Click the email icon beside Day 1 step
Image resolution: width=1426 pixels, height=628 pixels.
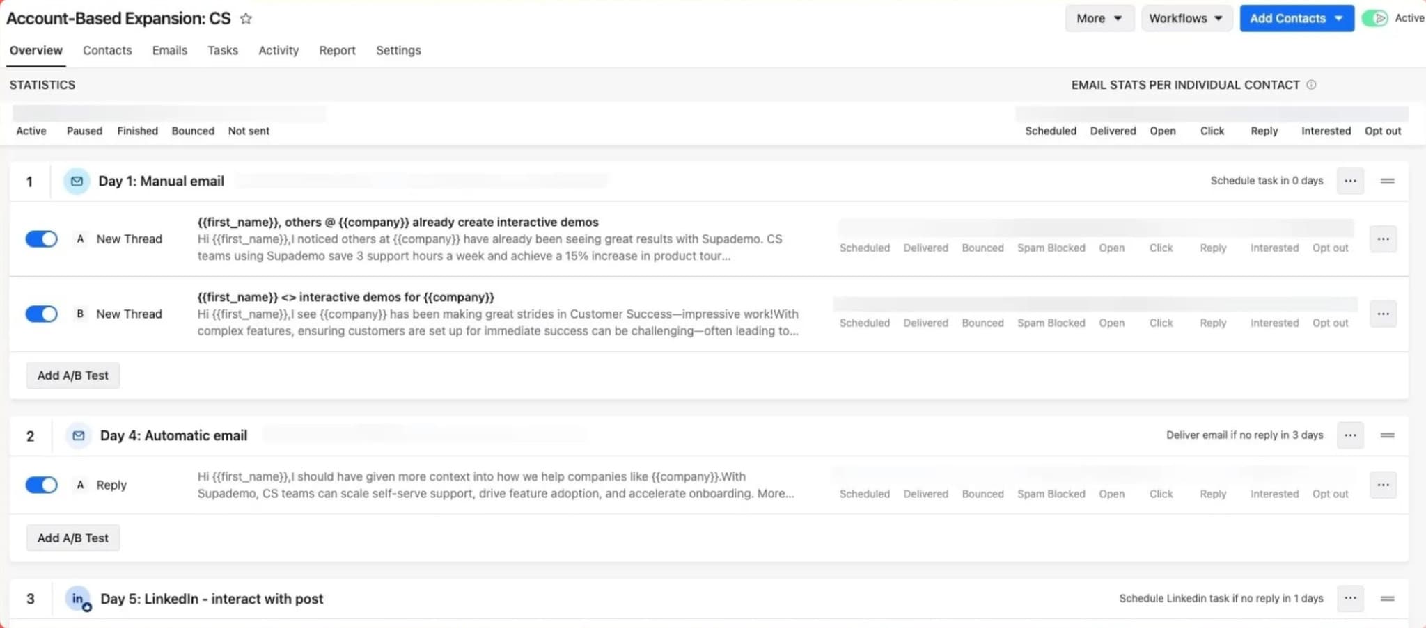[76, 180]
